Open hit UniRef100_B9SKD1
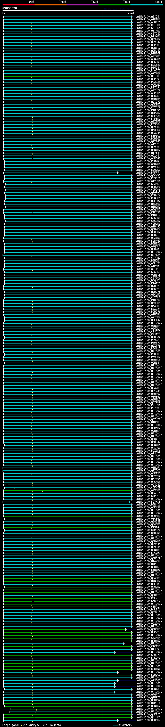Viewport: 165px width, 727px height. (148, 36)
